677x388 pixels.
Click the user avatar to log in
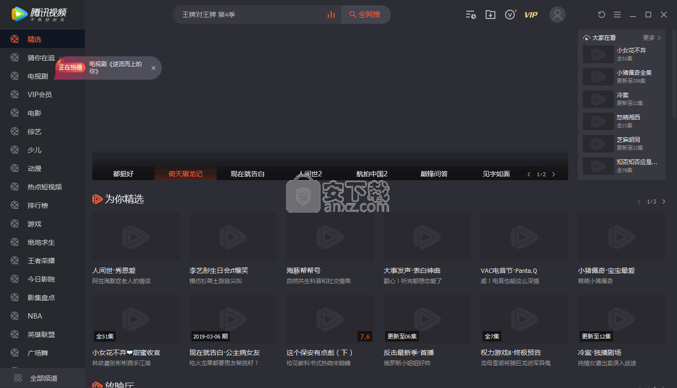tap(558, 15)
